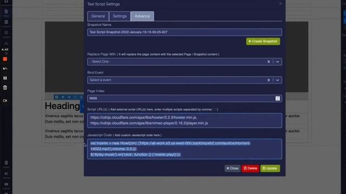Click the 4:47 recording timer

[5, 50]
